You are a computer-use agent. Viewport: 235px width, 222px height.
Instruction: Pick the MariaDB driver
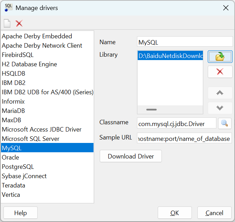click(47, 111)
